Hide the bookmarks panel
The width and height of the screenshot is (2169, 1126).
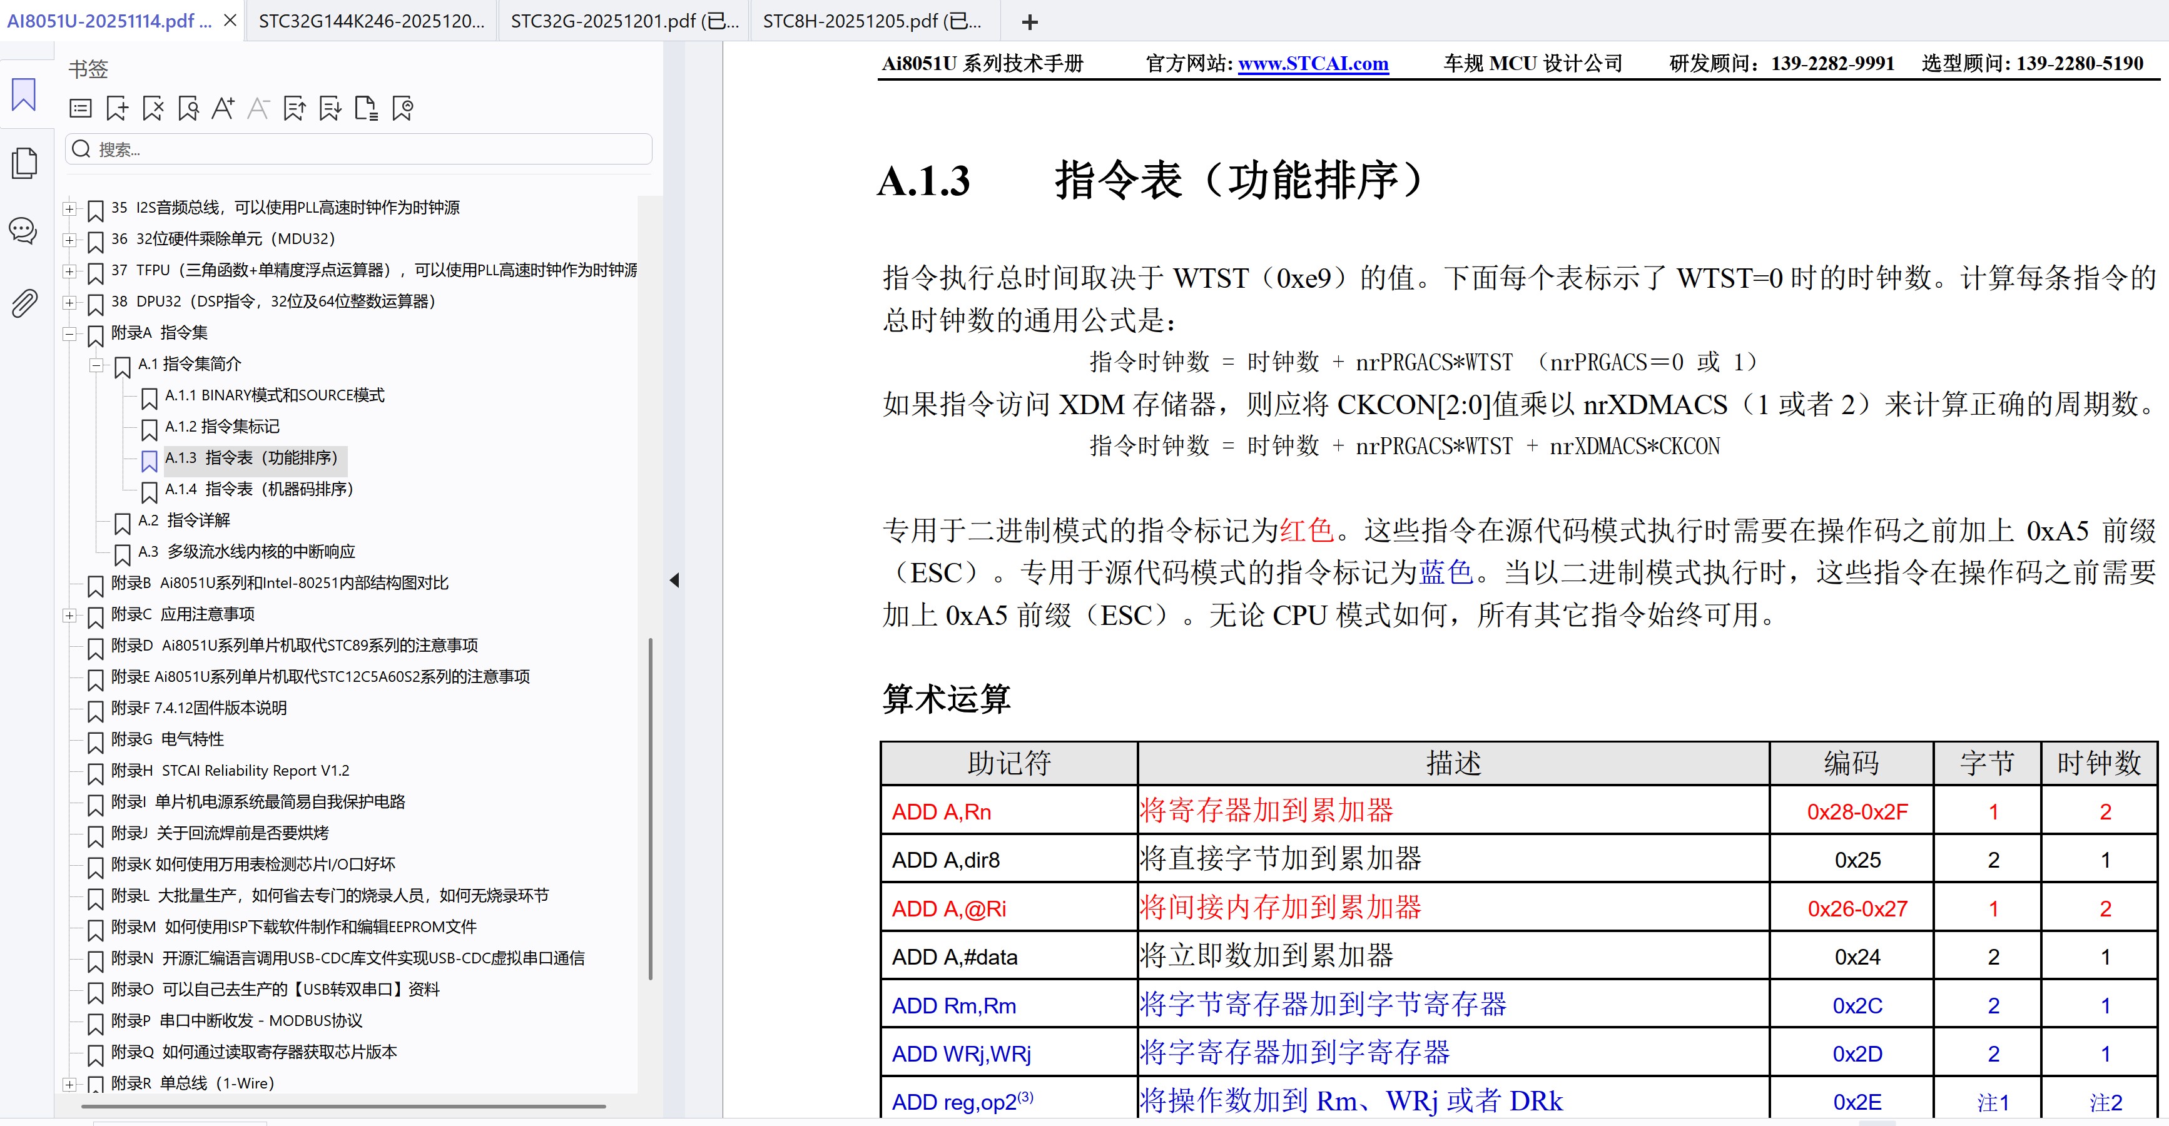pyautogui.click(x=674, y=579)
